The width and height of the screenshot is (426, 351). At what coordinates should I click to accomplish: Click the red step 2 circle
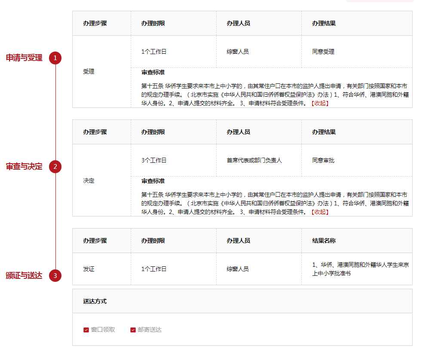pos(55,166)
